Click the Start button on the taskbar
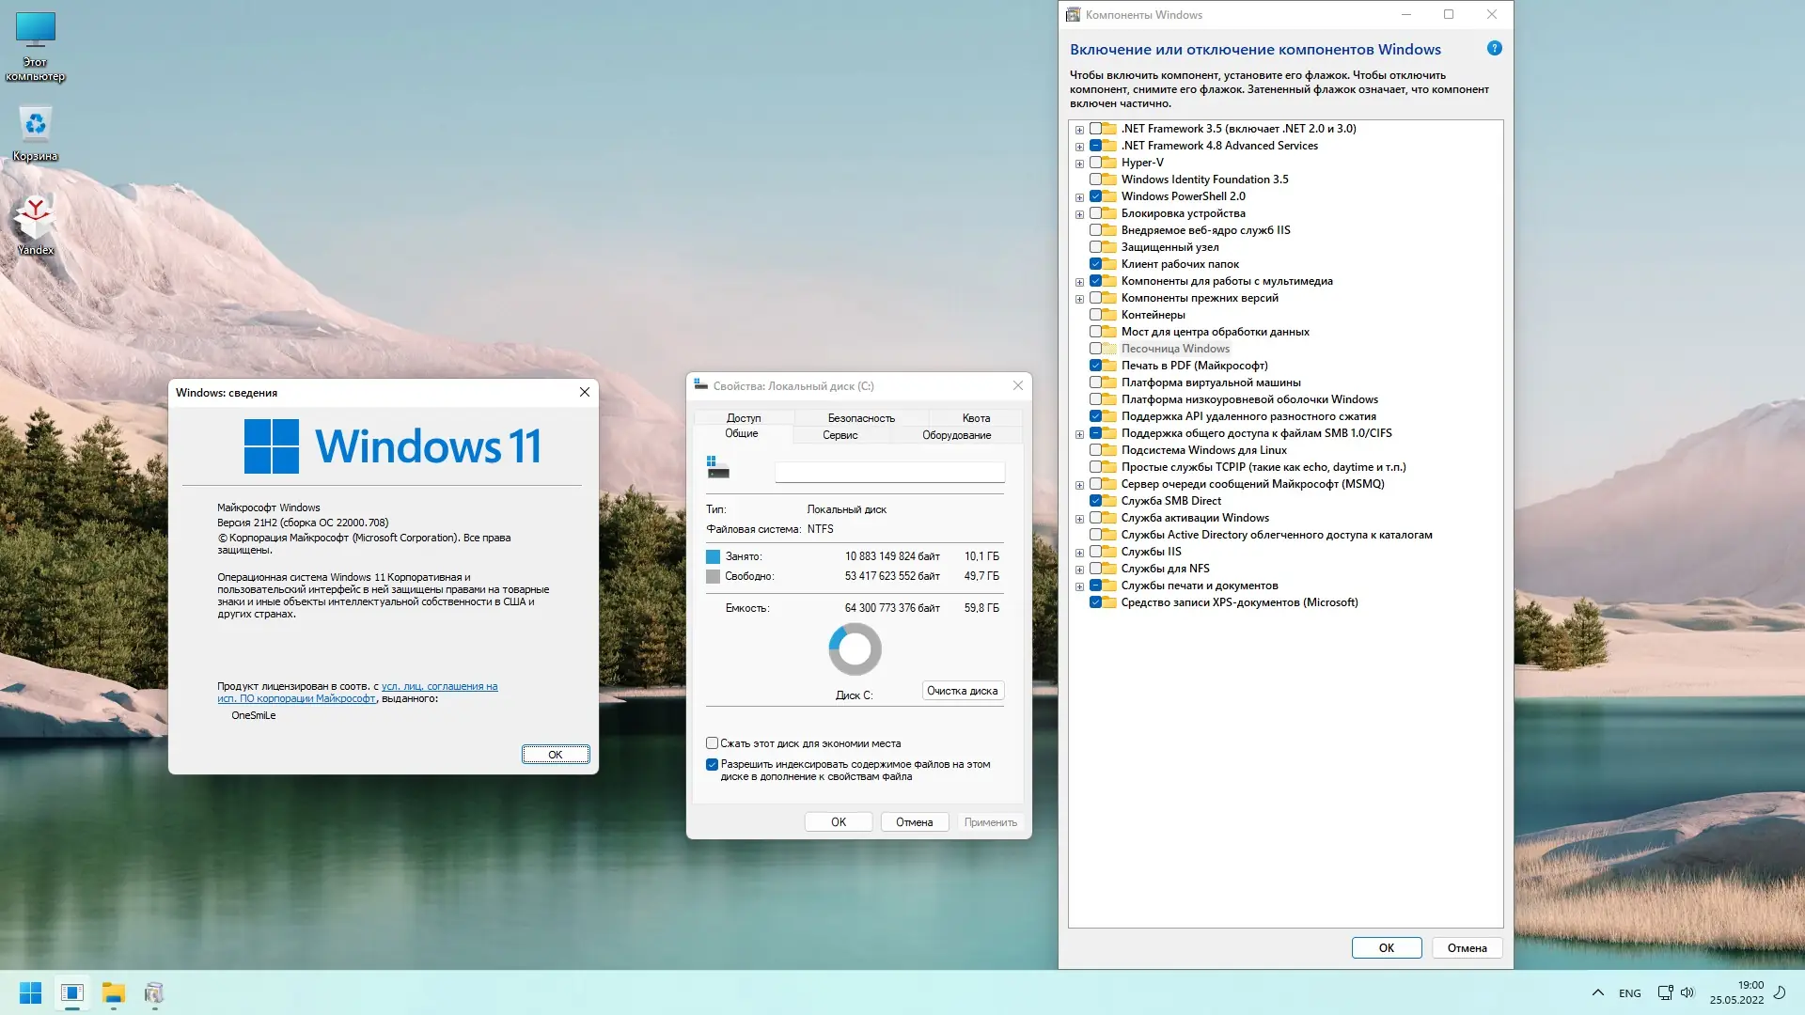The image size is (1805, 1015). [30, 992]
